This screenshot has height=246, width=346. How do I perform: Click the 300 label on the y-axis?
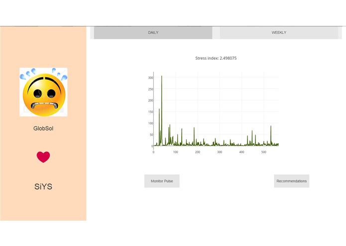click(x=150, y=78)
